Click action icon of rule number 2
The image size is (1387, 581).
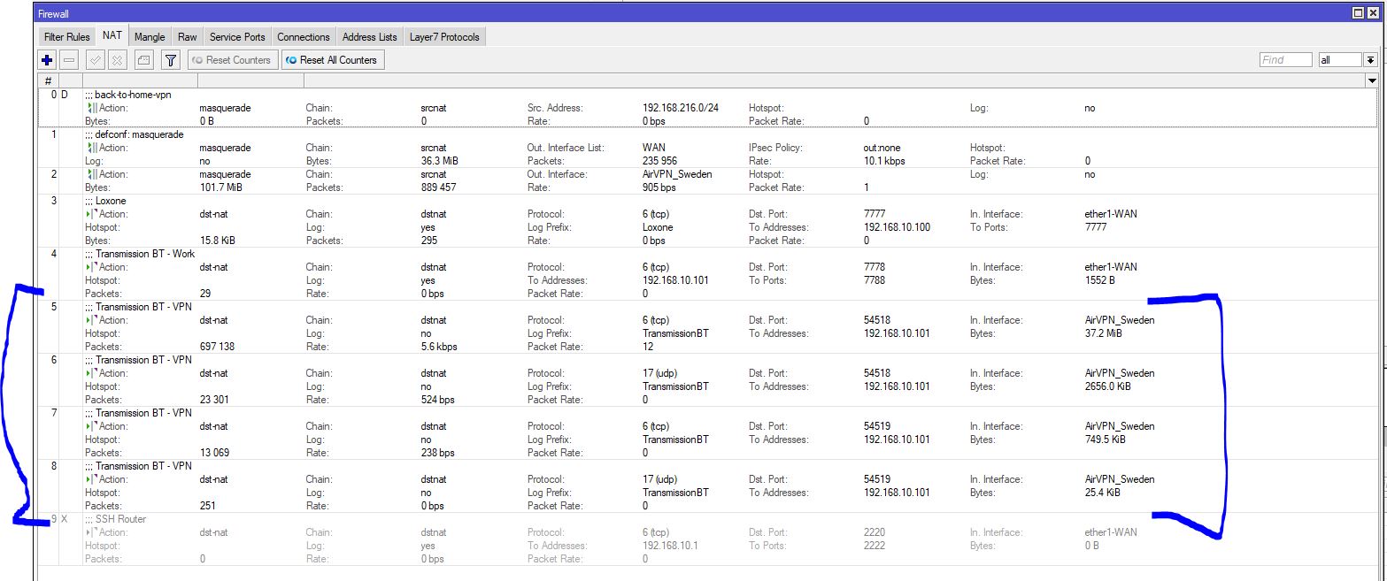point(91,174)
